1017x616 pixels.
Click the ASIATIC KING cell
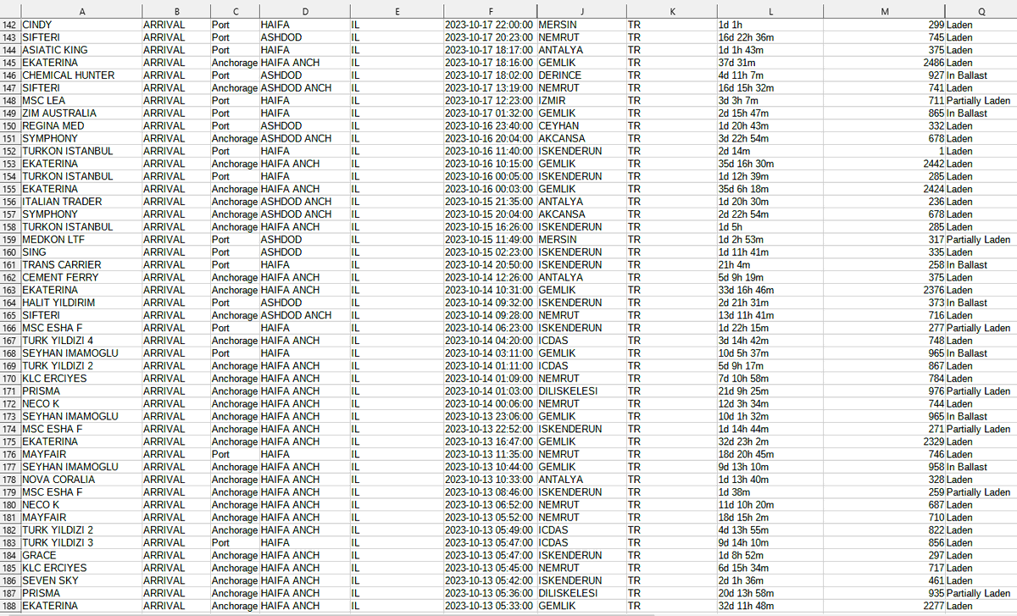[x=81, y=50]
